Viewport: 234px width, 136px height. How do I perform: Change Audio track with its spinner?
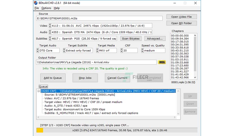[x=50, y=32]
